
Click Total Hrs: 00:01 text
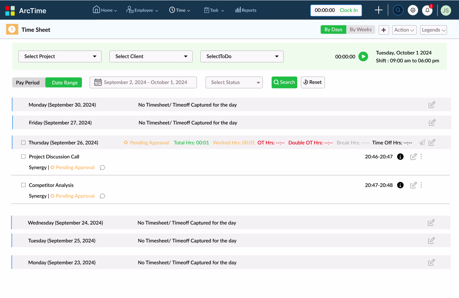tap(191, 143)
